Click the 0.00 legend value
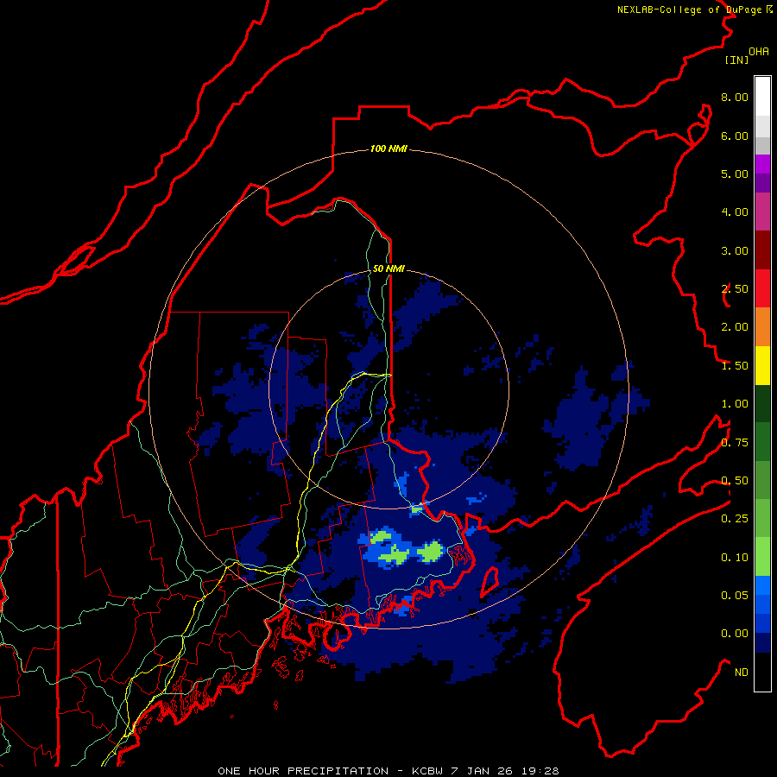Screen dimensions: 777x777 click(735, 634)
